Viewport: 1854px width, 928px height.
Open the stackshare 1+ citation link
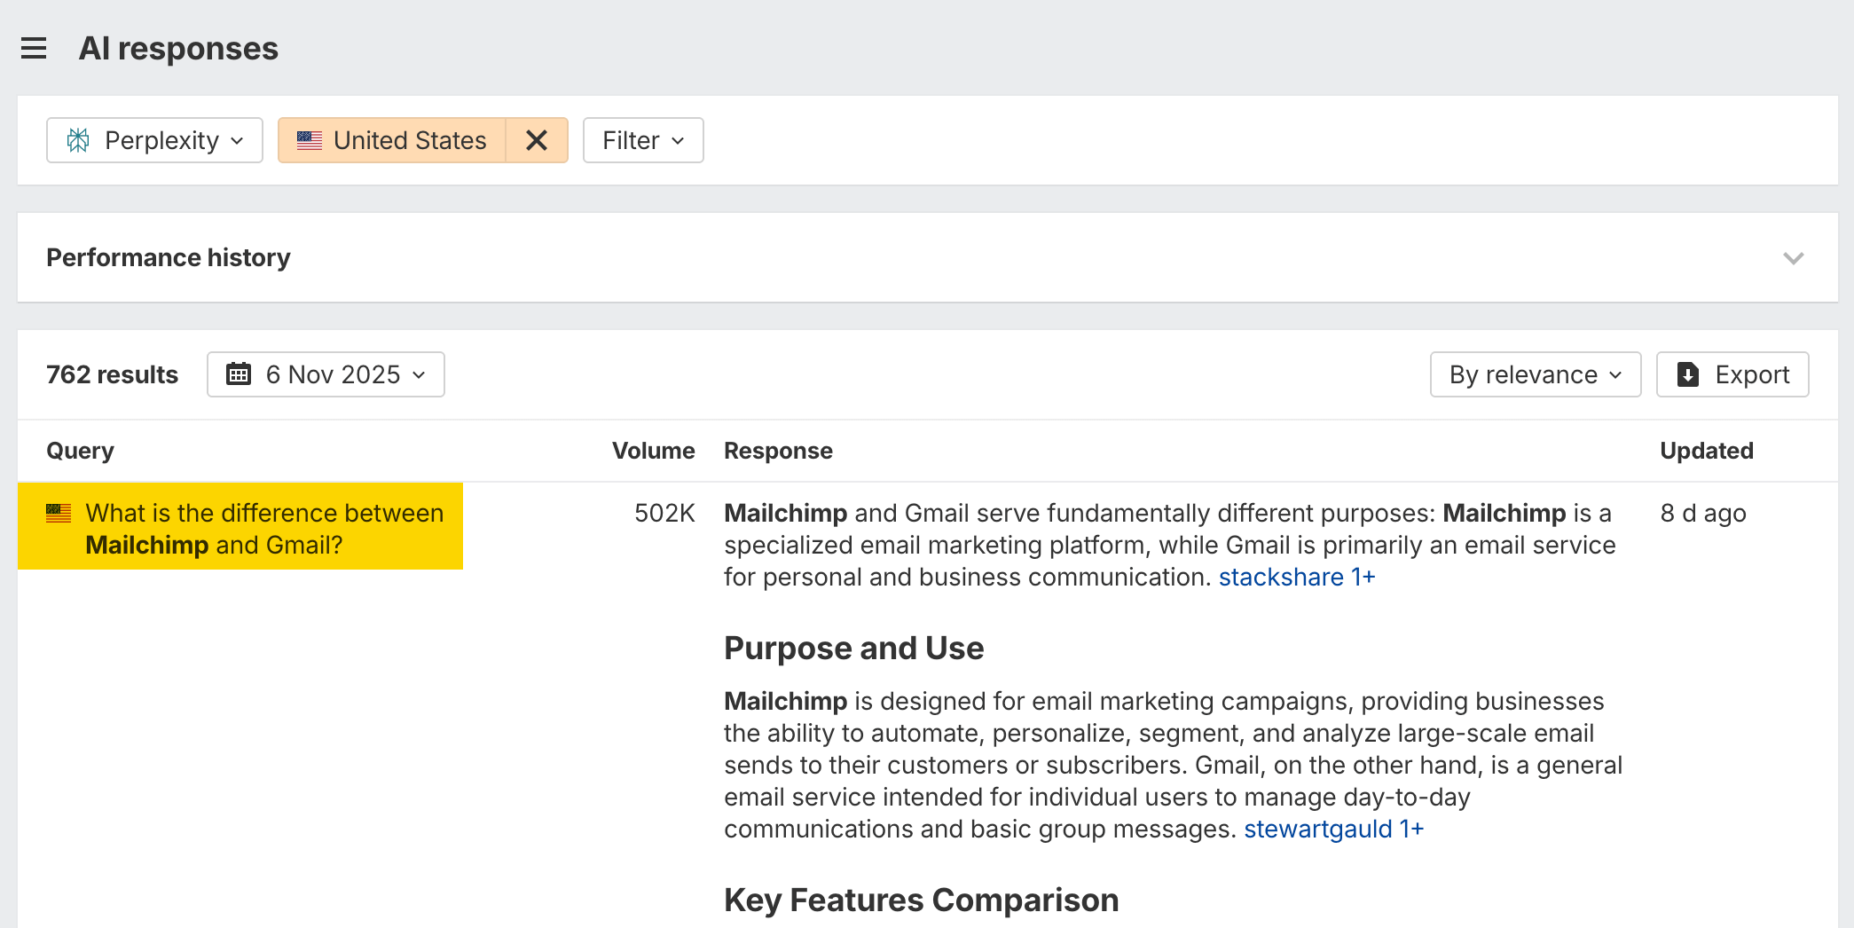pyautogui.click(x=1296, y=577)
